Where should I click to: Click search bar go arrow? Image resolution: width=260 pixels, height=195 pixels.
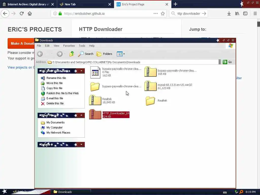pyautogui.click(x=204, y=13)
